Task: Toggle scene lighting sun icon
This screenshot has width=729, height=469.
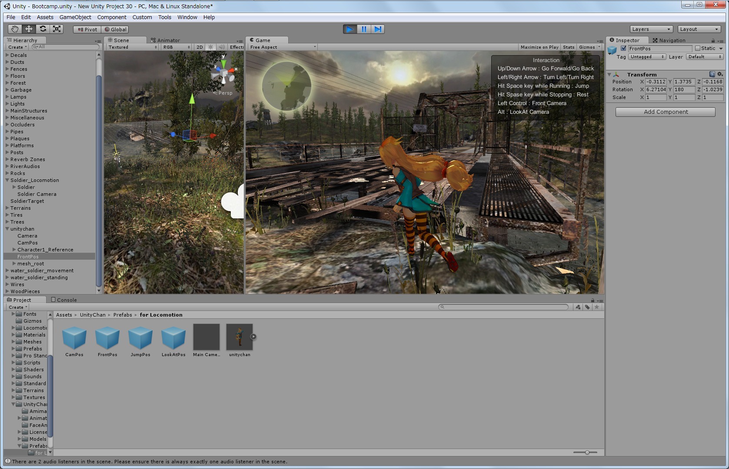Action: tap(211, 47)
